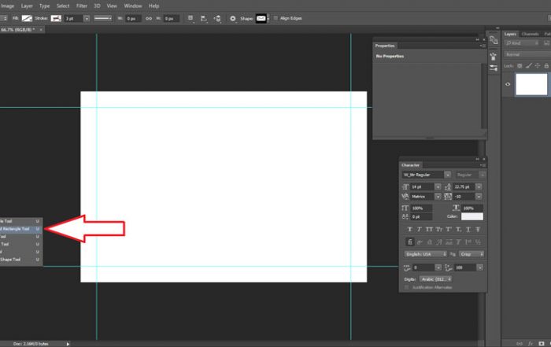Click the Stroke color swatch in options bar
The width and height of the screenshot is (551, 347).
[x=56, y=18]
